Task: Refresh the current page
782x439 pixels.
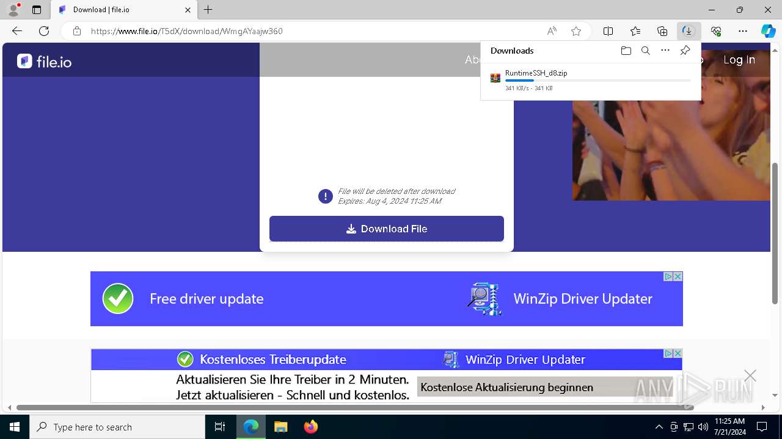Action: 44,31
